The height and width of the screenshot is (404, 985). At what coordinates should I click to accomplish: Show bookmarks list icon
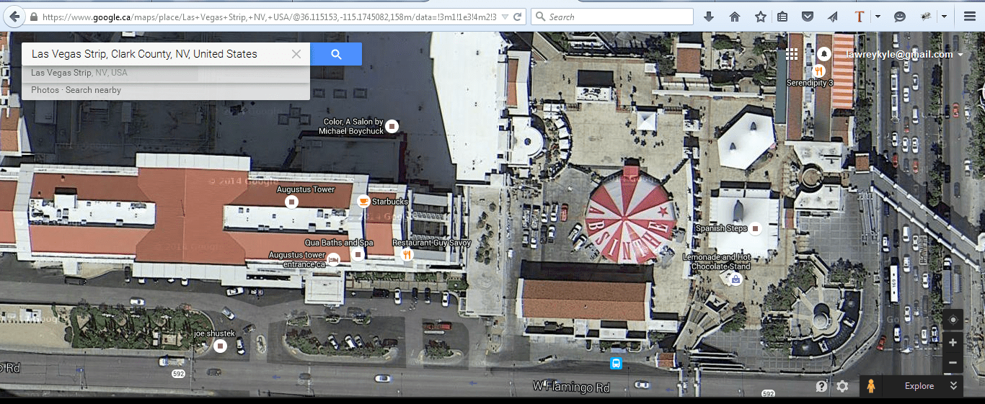point(782,17)
